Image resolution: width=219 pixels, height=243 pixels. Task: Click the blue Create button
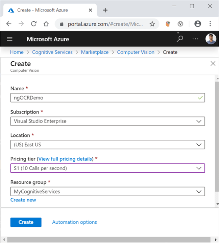tap(26, 222)
